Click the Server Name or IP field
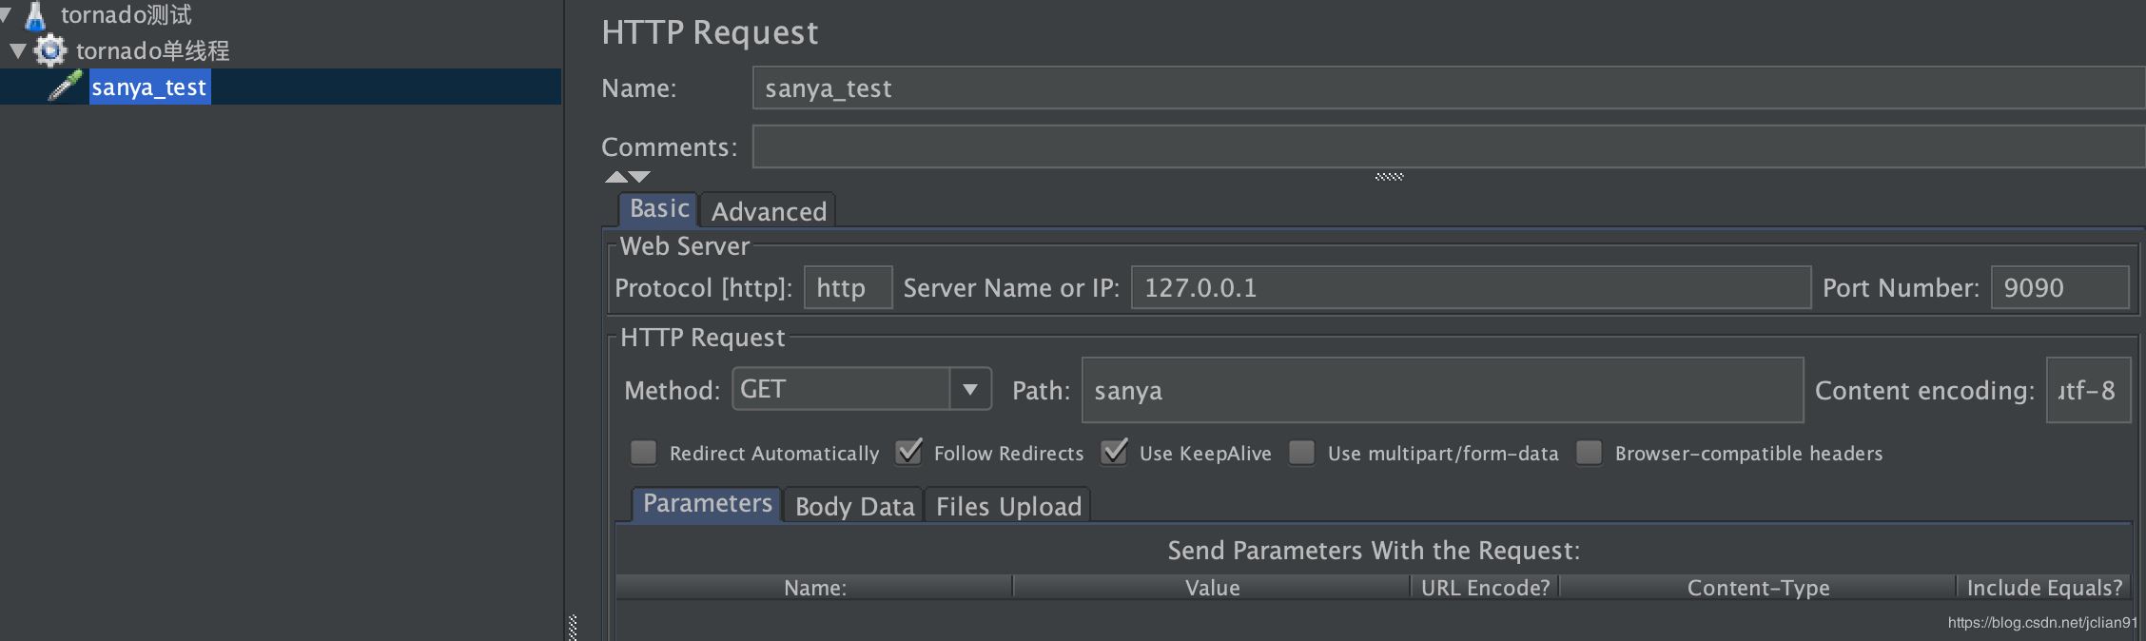Image resolution: width=2146 pixels, height=641 pixels. coord(1470,287)
